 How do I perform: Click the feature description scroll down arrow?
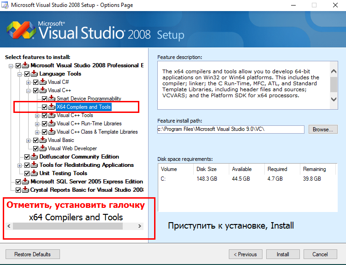click(x=334, y=99)
